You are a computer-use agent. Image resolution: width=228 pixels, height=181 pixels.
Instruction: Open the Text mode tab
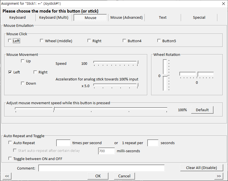pos(163,18)
